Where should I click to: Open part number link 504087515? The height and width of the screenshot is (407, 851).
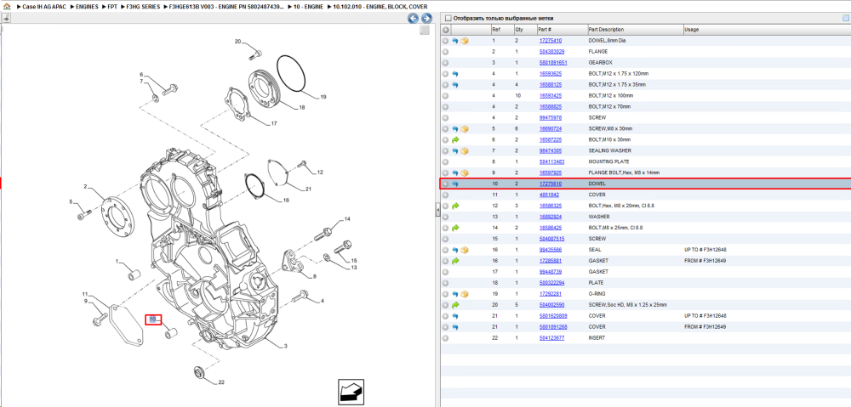[x=551, y=239]
